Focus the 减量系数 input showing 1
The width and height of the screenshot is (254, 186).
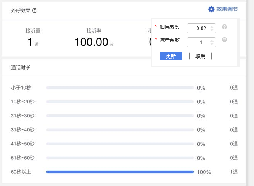198,42
